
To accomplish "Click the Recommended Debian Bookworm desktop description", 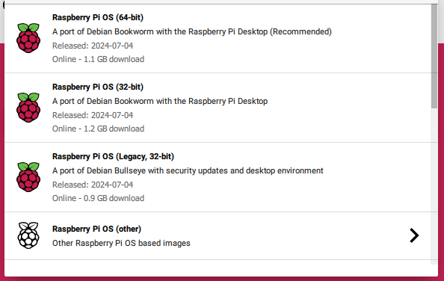I will tap(191, 31).
